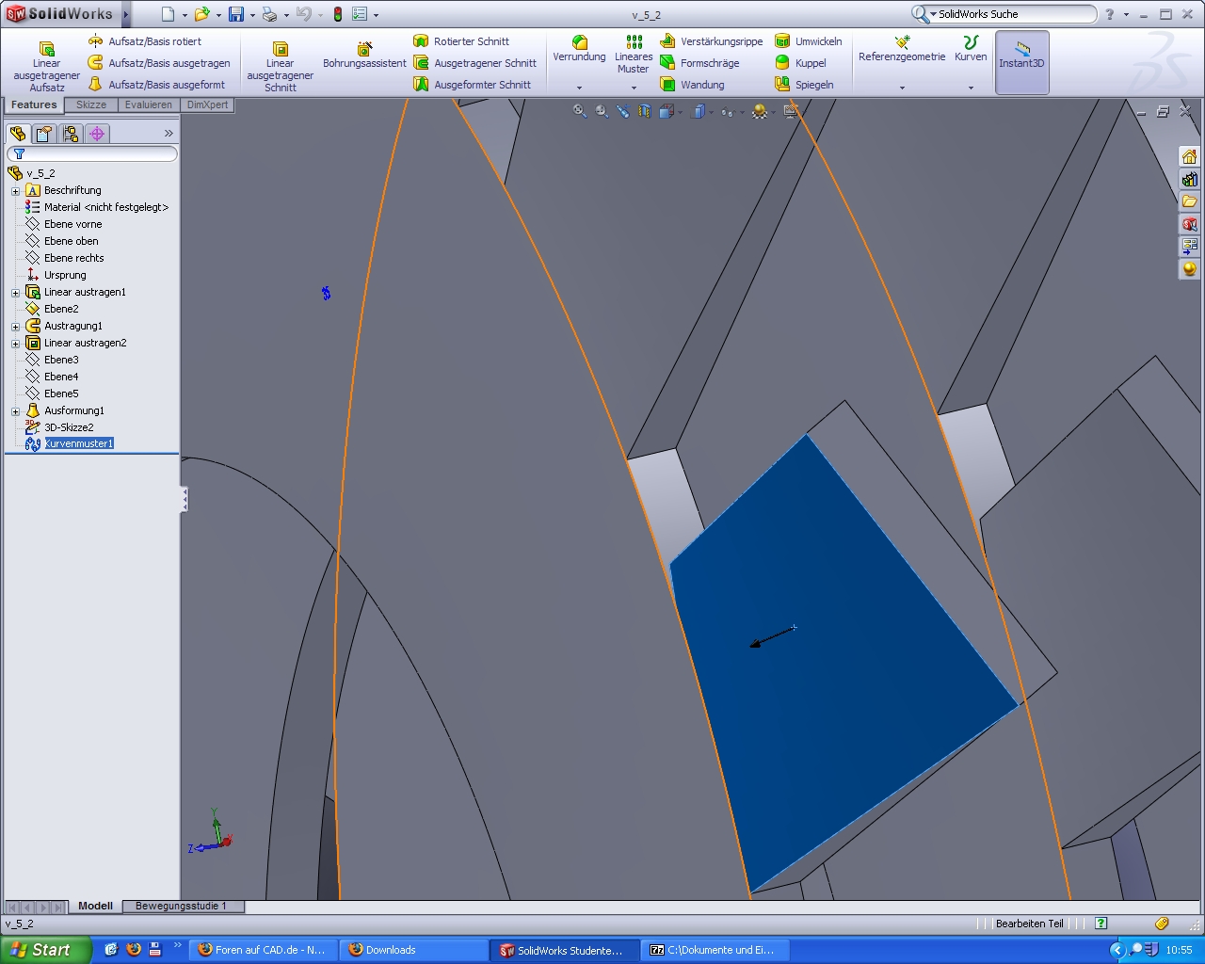Open the Bewegungsstudie 1 tab
This screenshot has height=964, width=1205.
[x=181, y=906]
